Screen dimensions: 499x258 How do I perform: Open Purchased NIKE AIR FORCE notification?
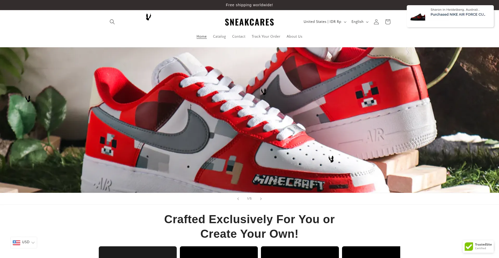click(458, 15)
